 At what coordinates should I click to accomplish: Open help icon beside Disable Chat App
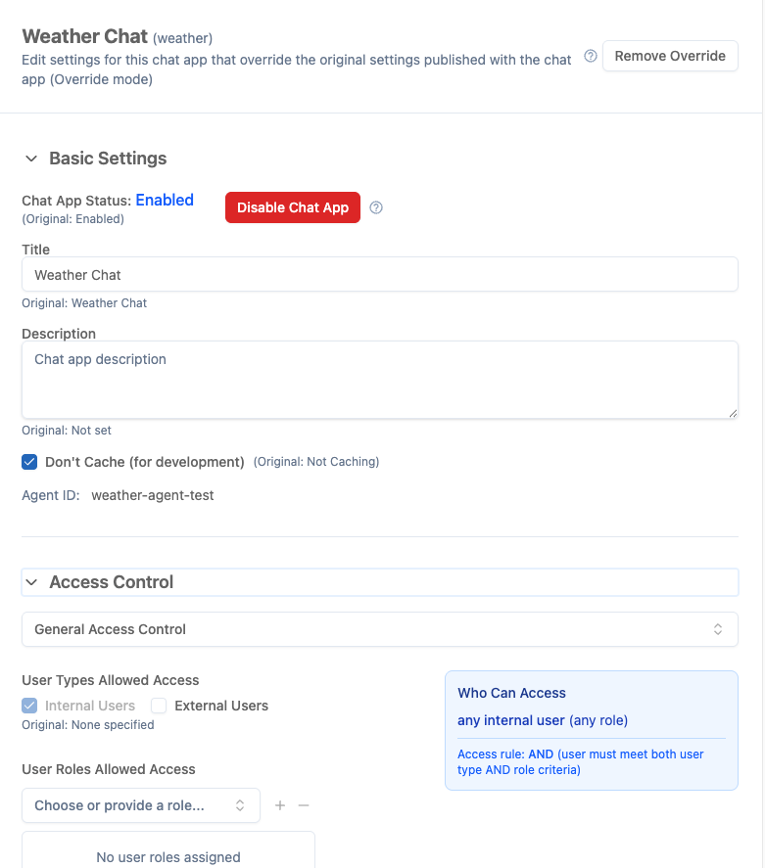click(376, 207)
